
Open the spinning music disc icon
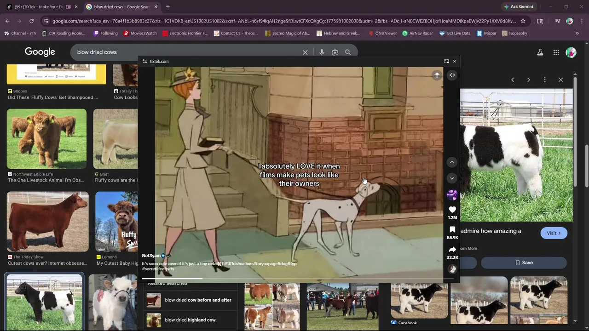(452, 269)
